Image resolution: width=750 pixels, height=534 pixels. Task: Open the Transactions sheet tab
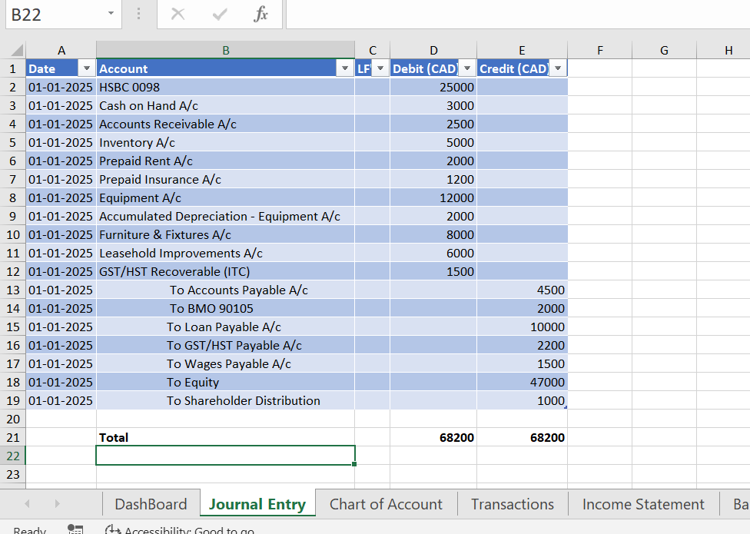(512, 504)
